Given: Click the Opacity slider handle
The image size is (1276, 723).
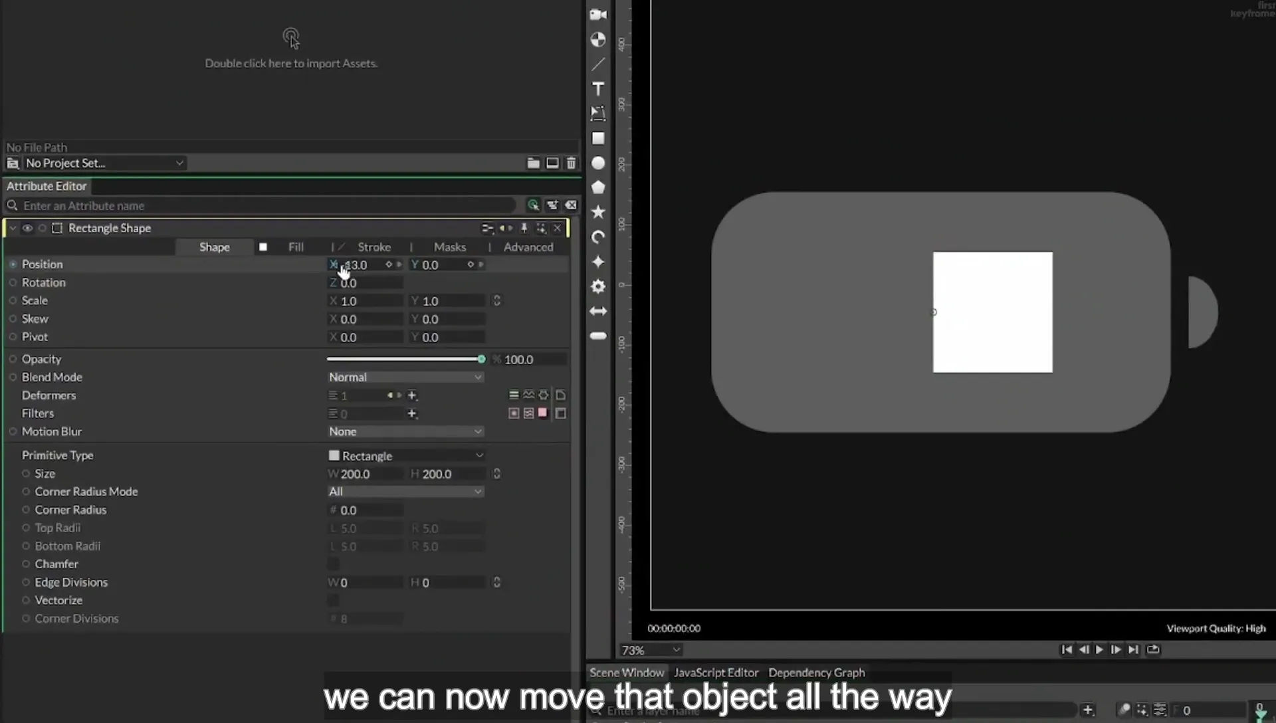Looking at the screenshot, I should pyautogui.click(x=481, y=359).
